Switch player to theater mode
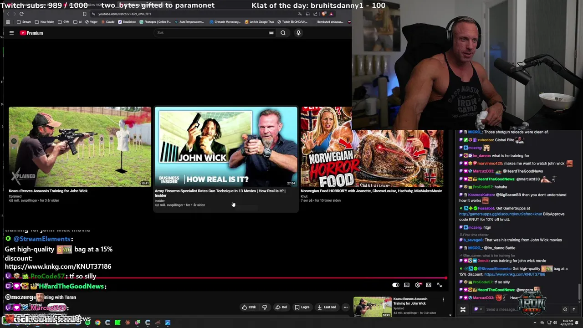583x328 pixels. tap(429, 285)
